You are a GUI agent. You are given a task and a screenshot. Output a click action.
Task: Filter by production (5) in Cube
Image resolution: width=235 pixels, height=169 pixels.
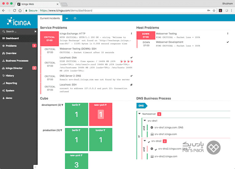(52, 130)
